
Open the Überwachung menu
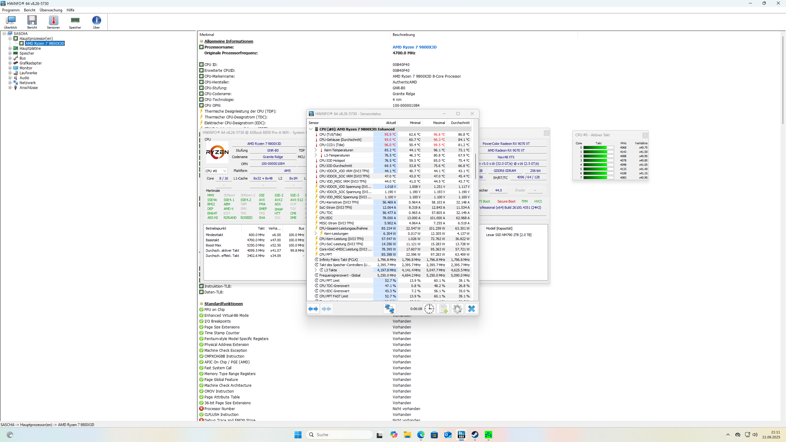[51, 10]
